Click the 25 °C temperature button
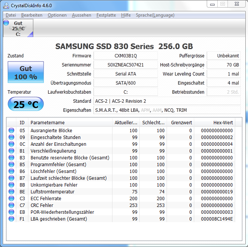The height and width of the screenshot is (247, 248). [x=26, y=104]
